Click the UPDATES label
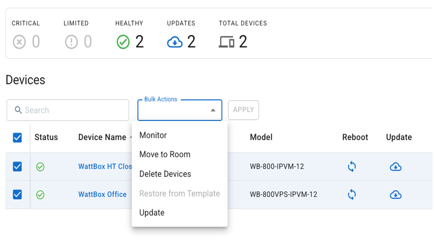 (181, 23)
